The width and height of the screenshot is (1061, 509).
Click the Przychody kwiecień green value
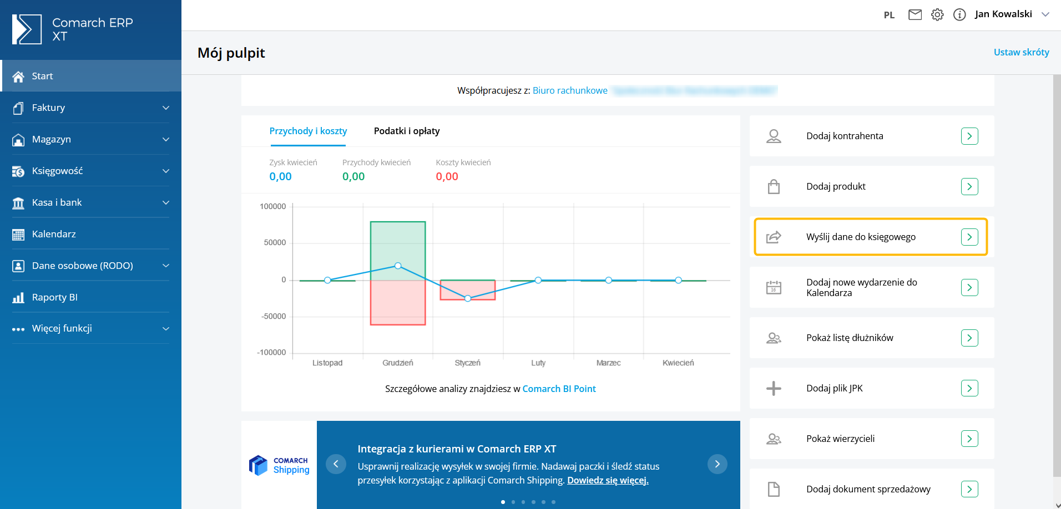[353, 176]
